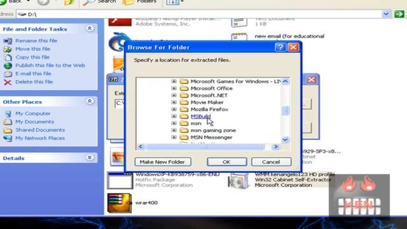Select the Movie Maker folder icon

(x=184, y=102)
